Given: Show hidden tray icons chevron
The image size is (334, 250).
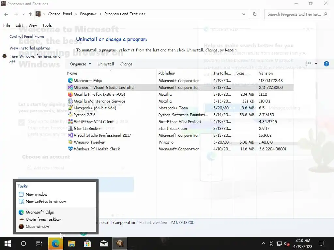Looking at the screenshot, I should [x=263, y=243].
